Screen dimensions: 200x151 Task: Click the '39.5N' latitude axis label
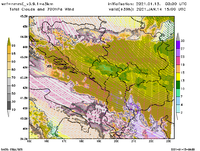(x=24, y=139)
